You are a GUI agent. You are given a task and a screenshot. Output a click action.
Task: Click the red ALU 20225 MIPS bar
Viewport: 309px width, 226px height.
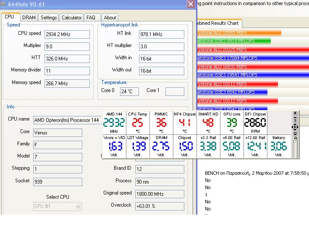pyautogui.click(x=253, y=50)
